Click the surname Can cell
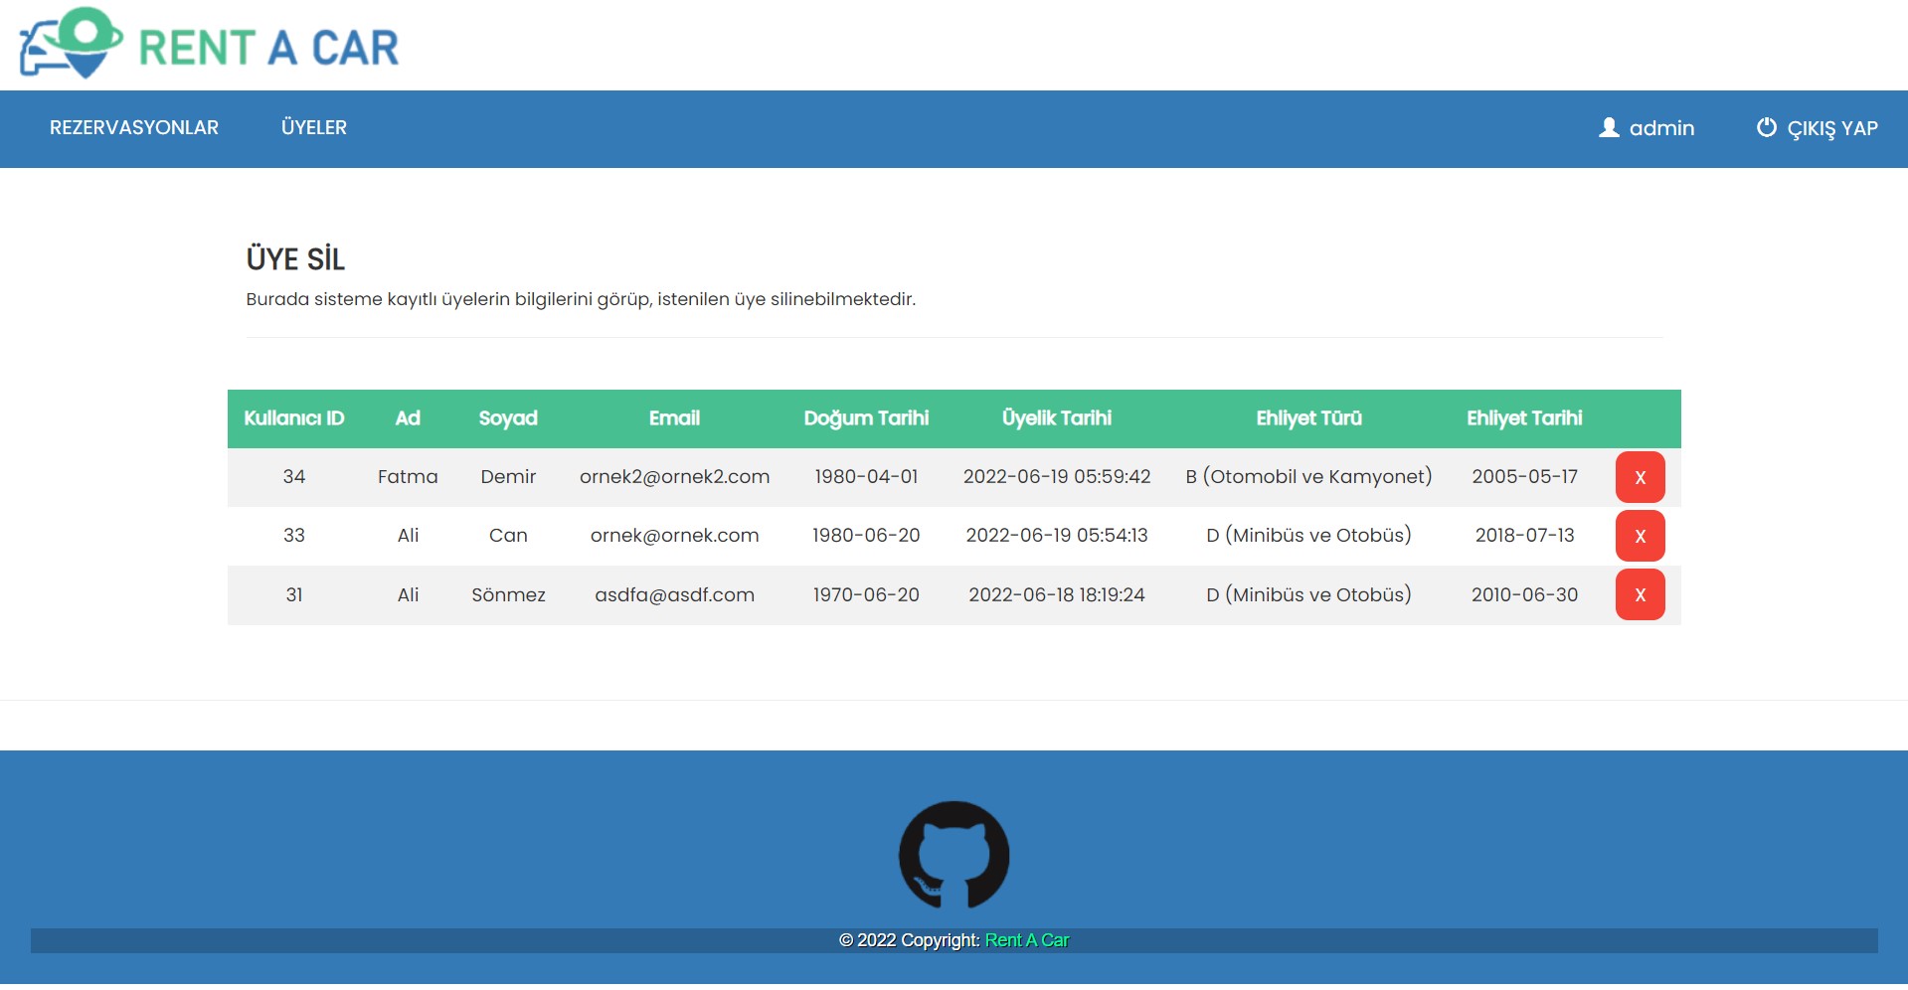This screenshot has width=1908, height=990. pyautogui.click(x=508, y=536)
